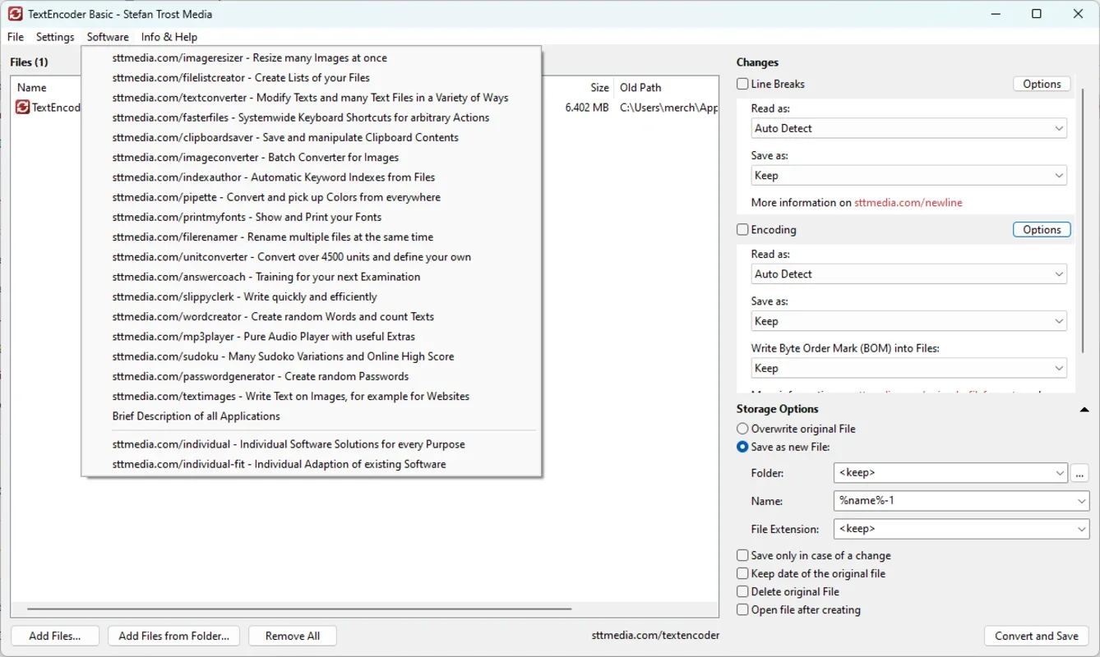Open the Settings menu

[x=55, y=37]
